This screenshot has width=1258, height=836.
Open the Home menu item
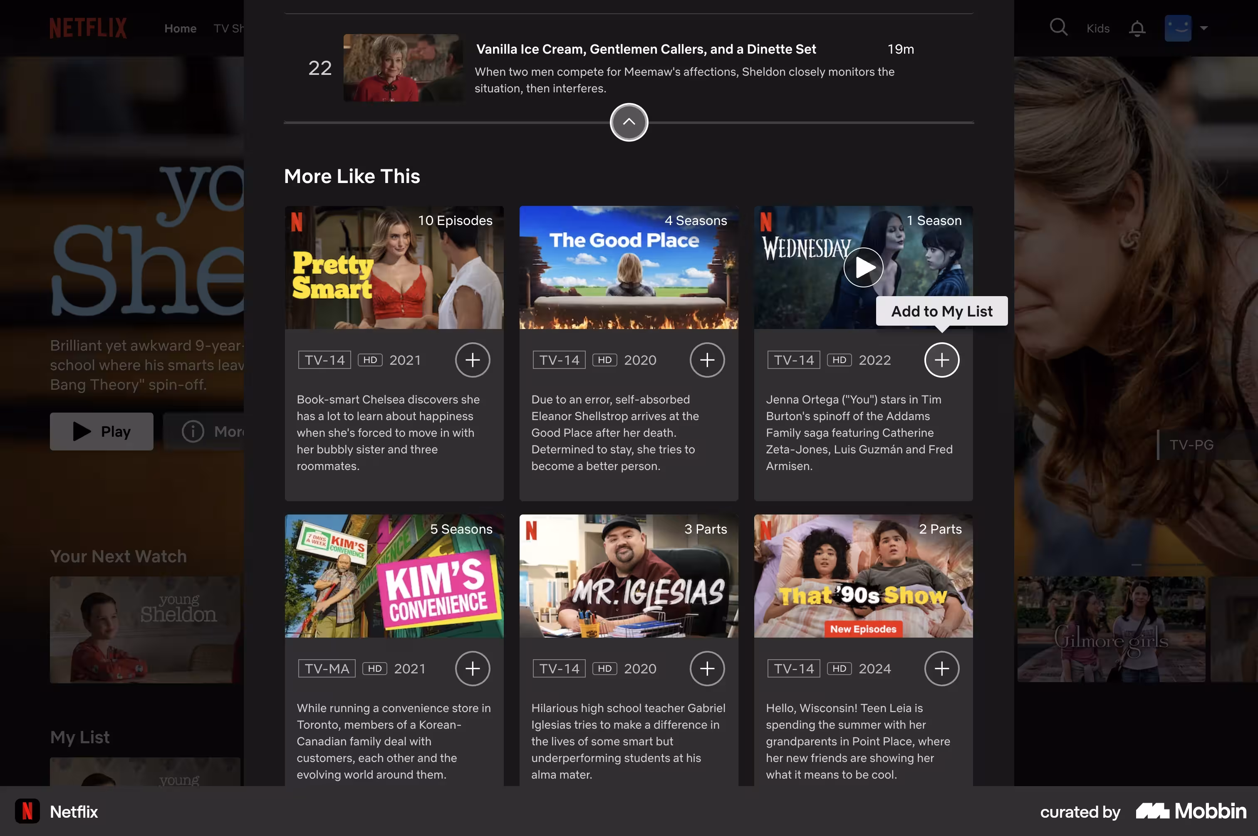click(x=180, y=28)
